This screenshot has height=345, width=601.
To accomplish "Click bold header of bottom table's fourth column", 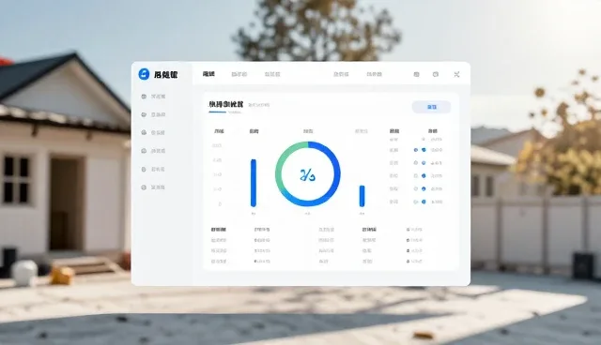I will (x=369, y=230).
